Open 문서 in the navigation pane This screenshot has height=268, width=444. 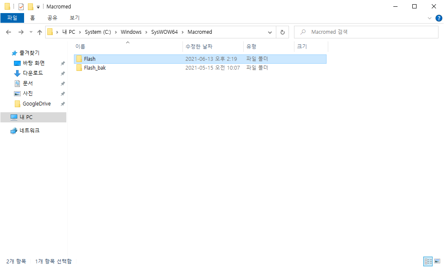point(28,83)
